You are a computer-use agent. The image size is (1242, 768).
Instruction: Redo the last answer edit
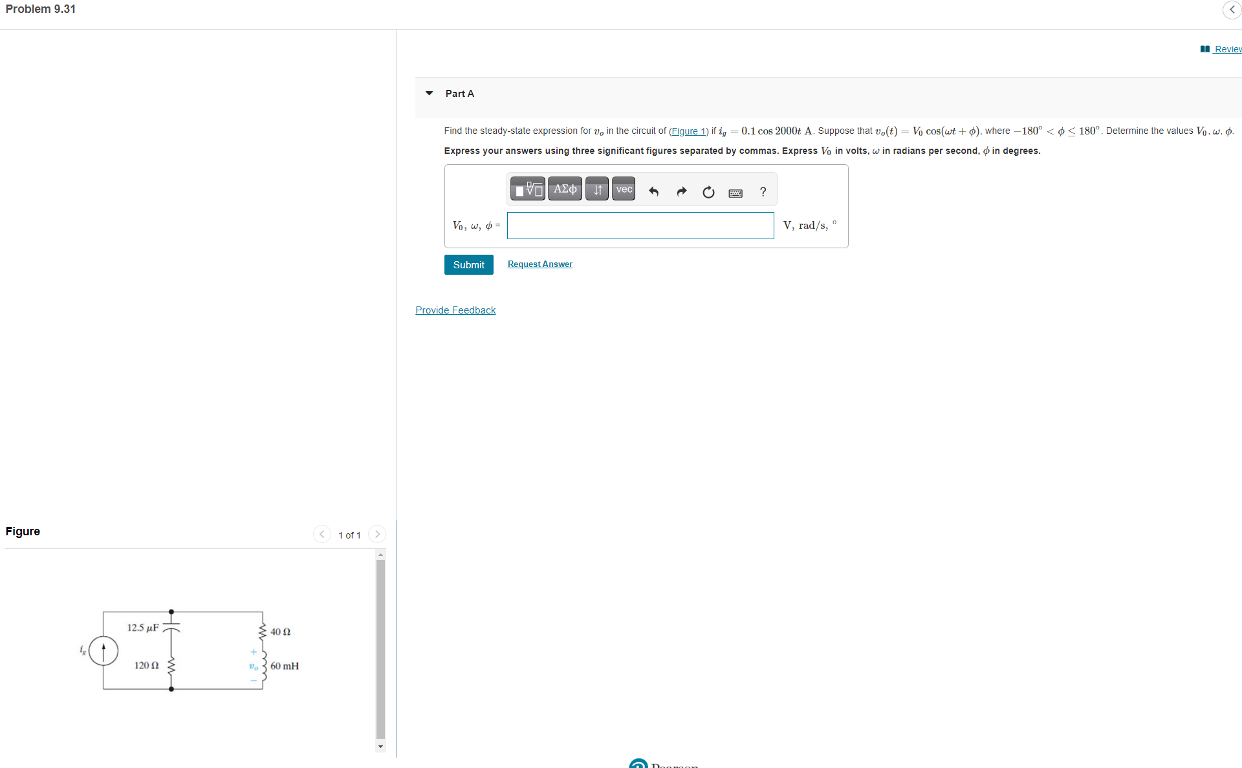tap(681, 191)
